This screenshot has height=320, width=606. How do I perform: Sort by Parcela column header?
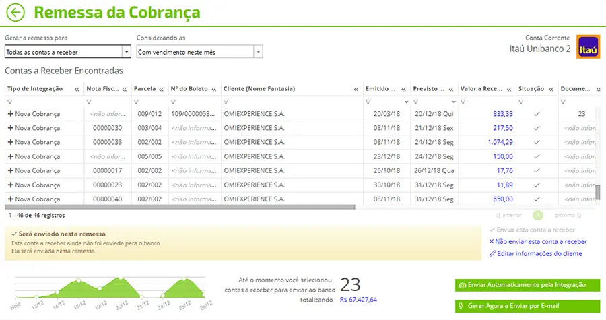click(145, 88)
